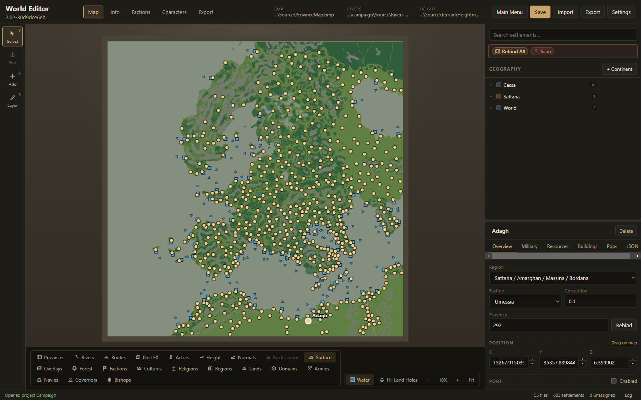Open the Region dropdown for Adagh
The image size is (641, 400).
(563, 278)
